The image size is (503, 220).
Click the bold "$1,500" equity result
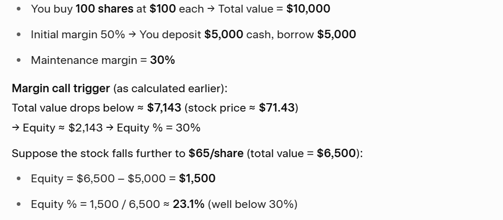tap(197, 179)
